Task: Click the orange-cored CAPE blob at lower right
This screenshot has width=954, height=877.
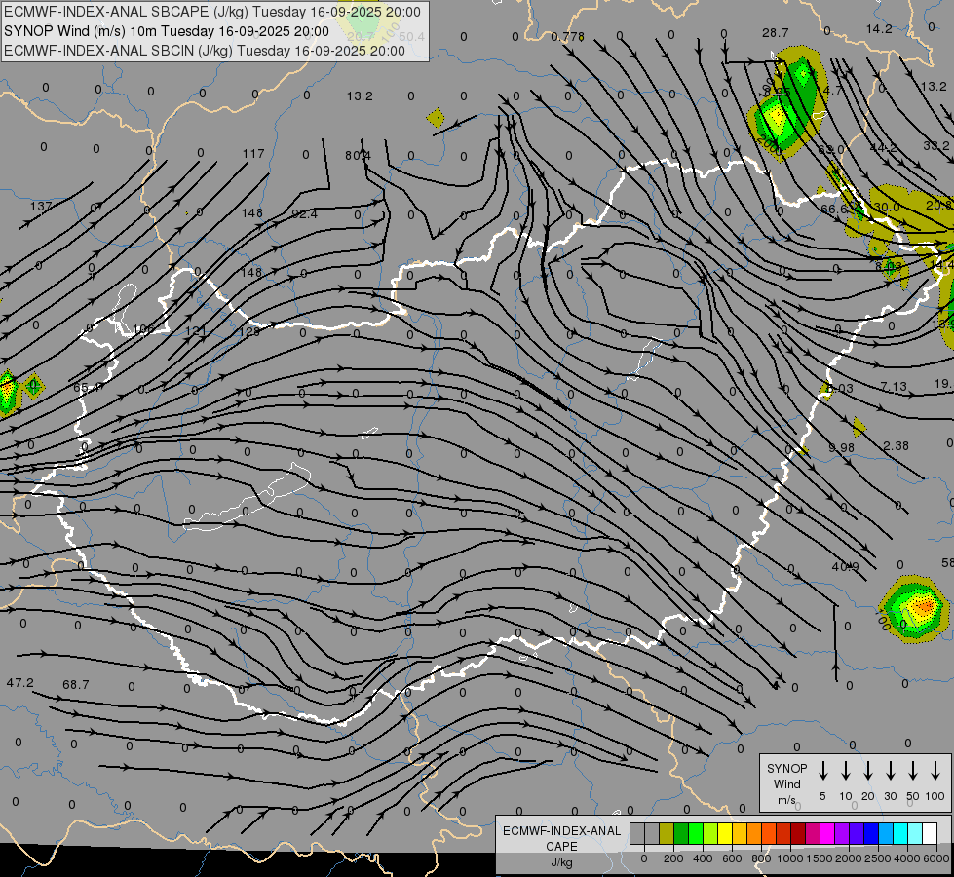Action: coord(914,609)
